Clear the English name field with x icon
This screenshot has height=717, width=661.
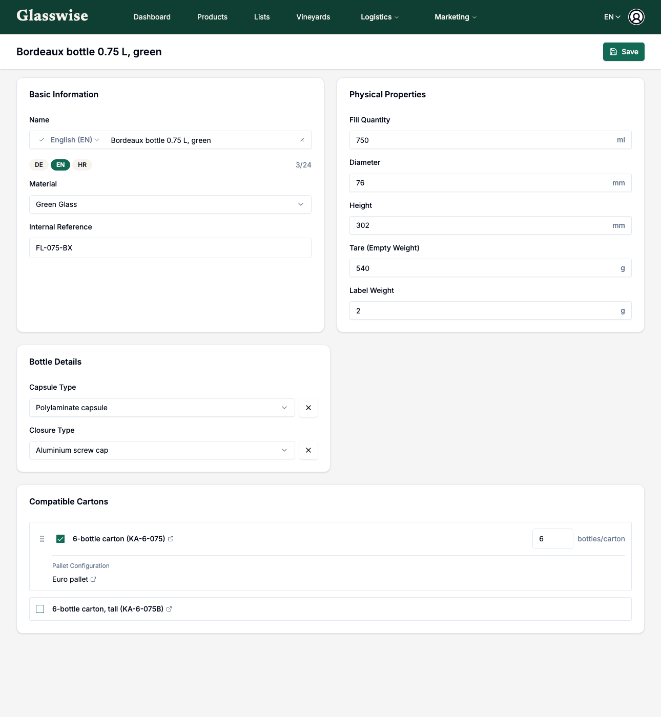point(302,140)
